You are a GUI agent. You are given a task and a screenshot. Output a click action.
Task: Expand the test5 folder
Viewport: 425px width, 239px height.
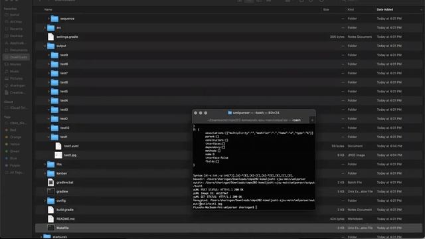point(48,92)
